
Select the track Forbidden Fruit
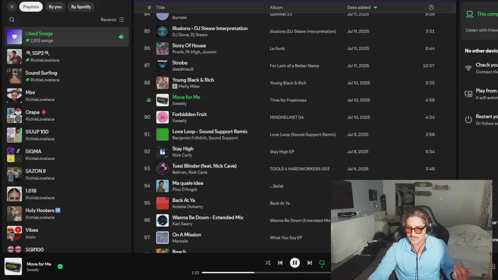click(x=189, y=114)
